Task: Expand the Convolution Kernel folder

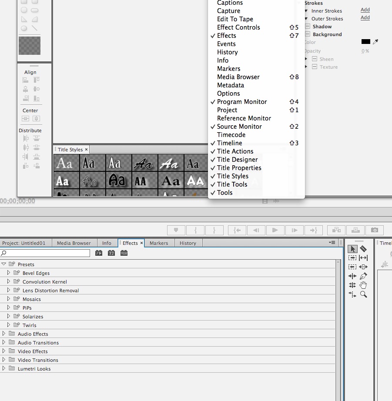Action: [x=8, y=281]
